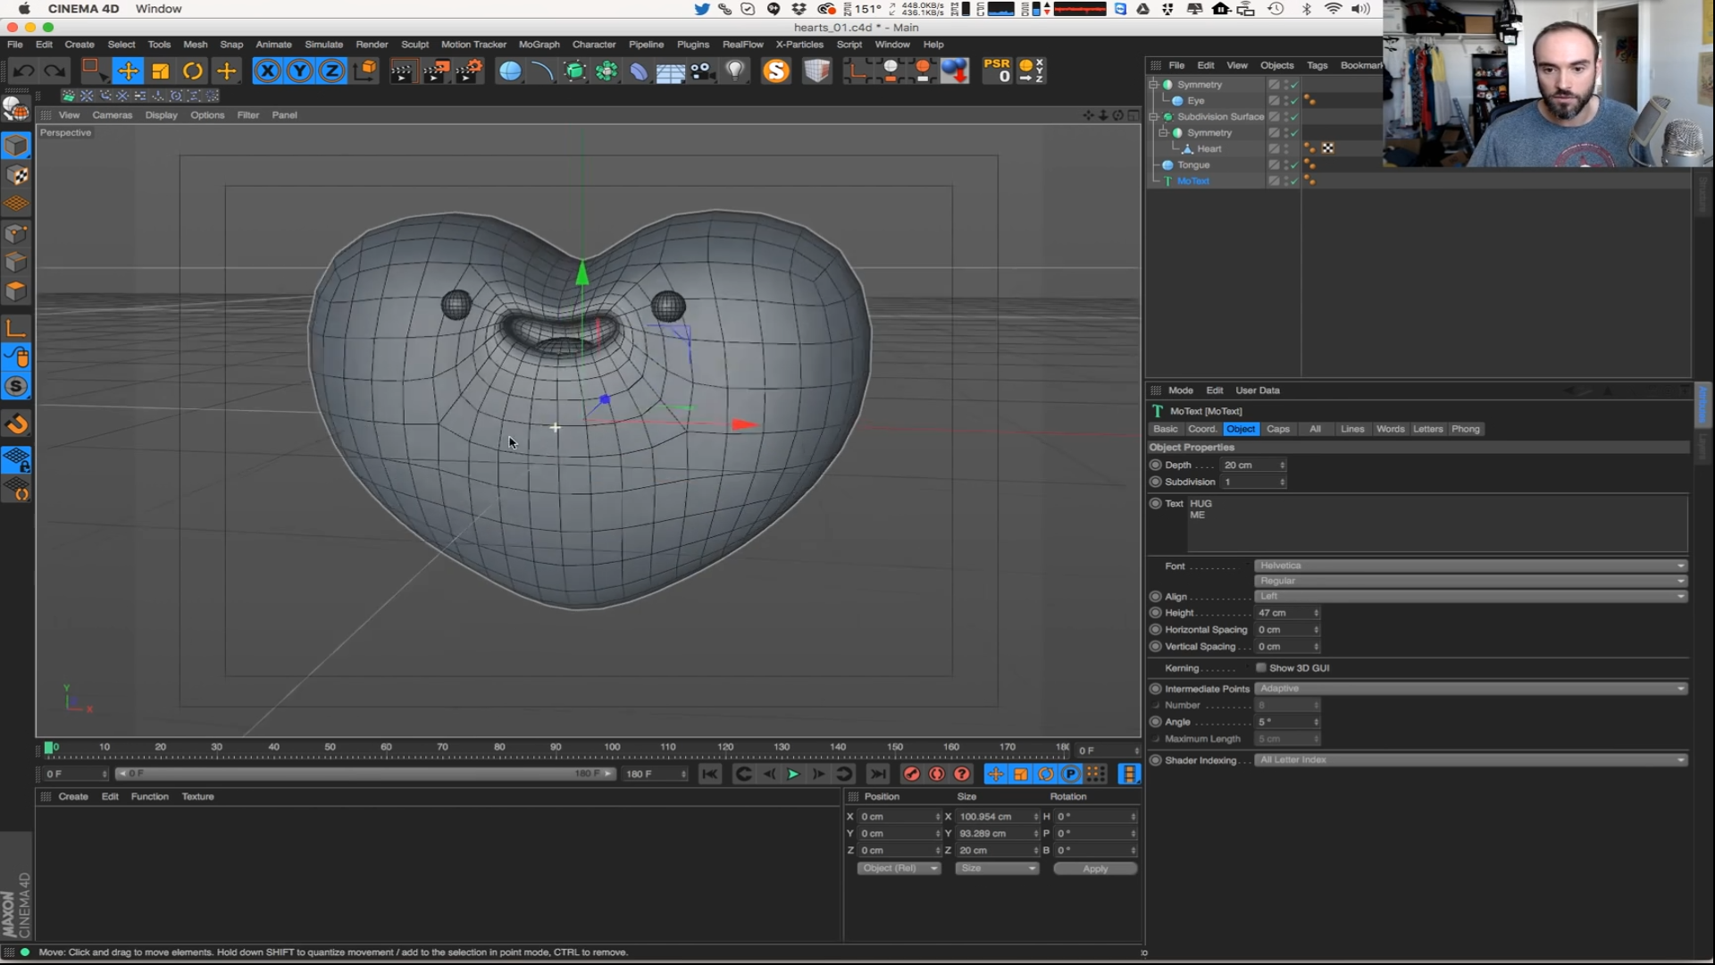
Task: Switch to the Coord. tab
Action: tap(1202, 430)
